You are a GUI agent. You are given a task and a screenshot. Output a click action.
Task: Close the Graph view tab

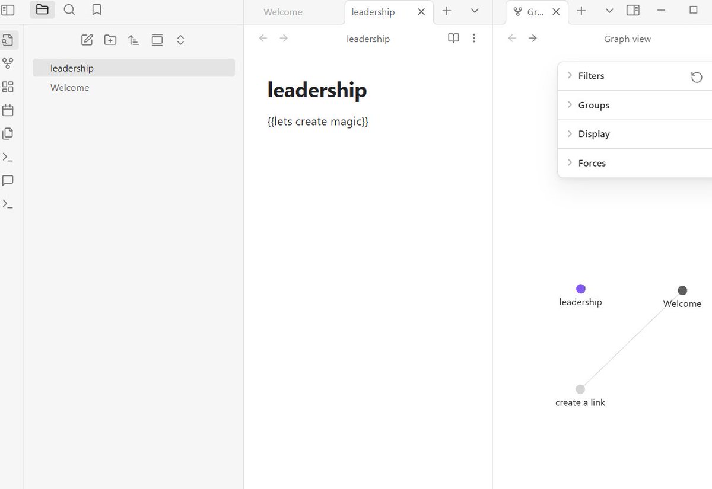tap(556, 12)
